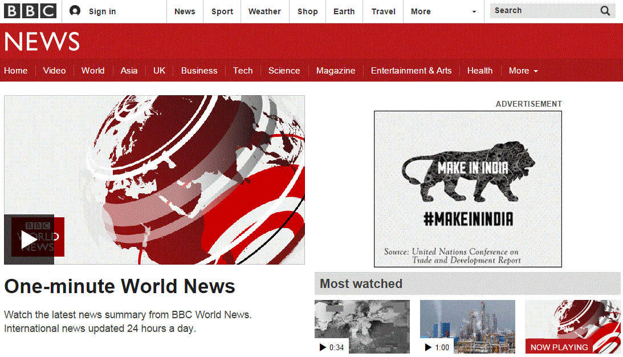Click the search magnifier icon

click(x=605, y=11)
